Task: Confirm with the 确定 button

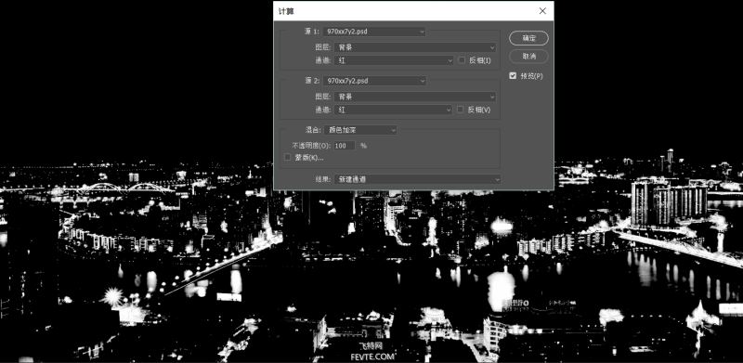Action: pyautogui.click(x=528, y=38)
